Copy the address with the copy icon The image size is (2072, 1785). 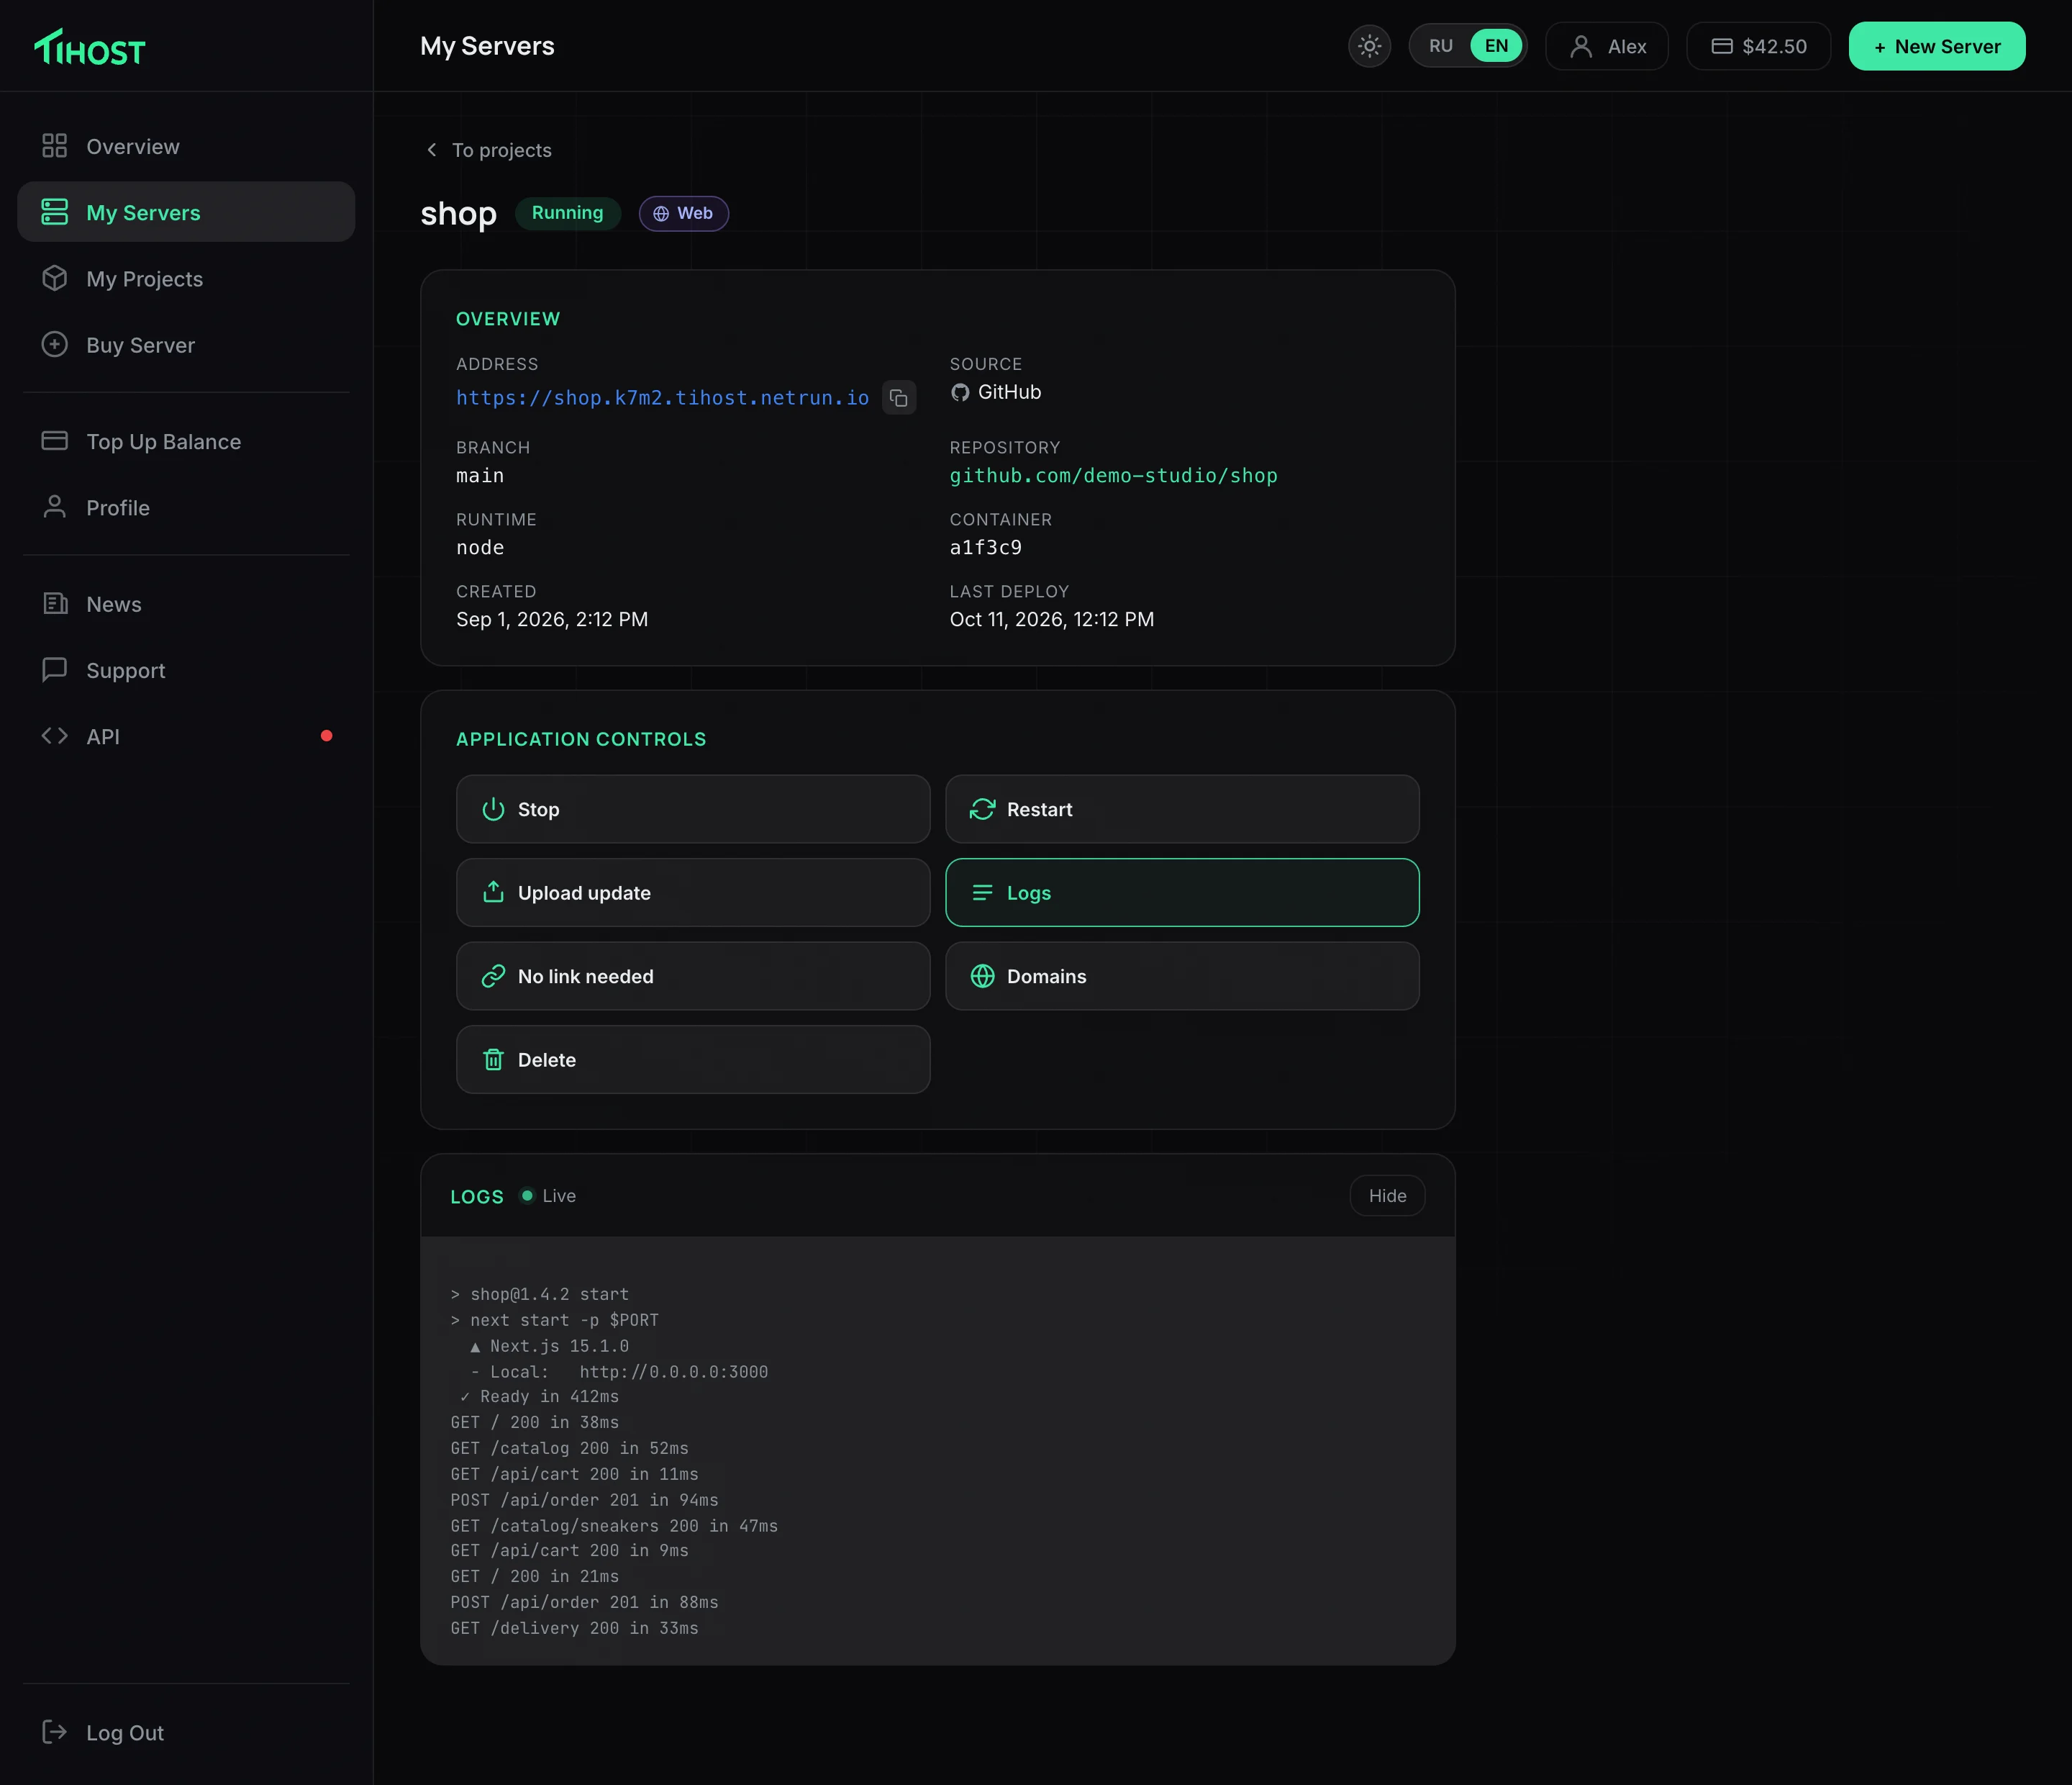898,397
